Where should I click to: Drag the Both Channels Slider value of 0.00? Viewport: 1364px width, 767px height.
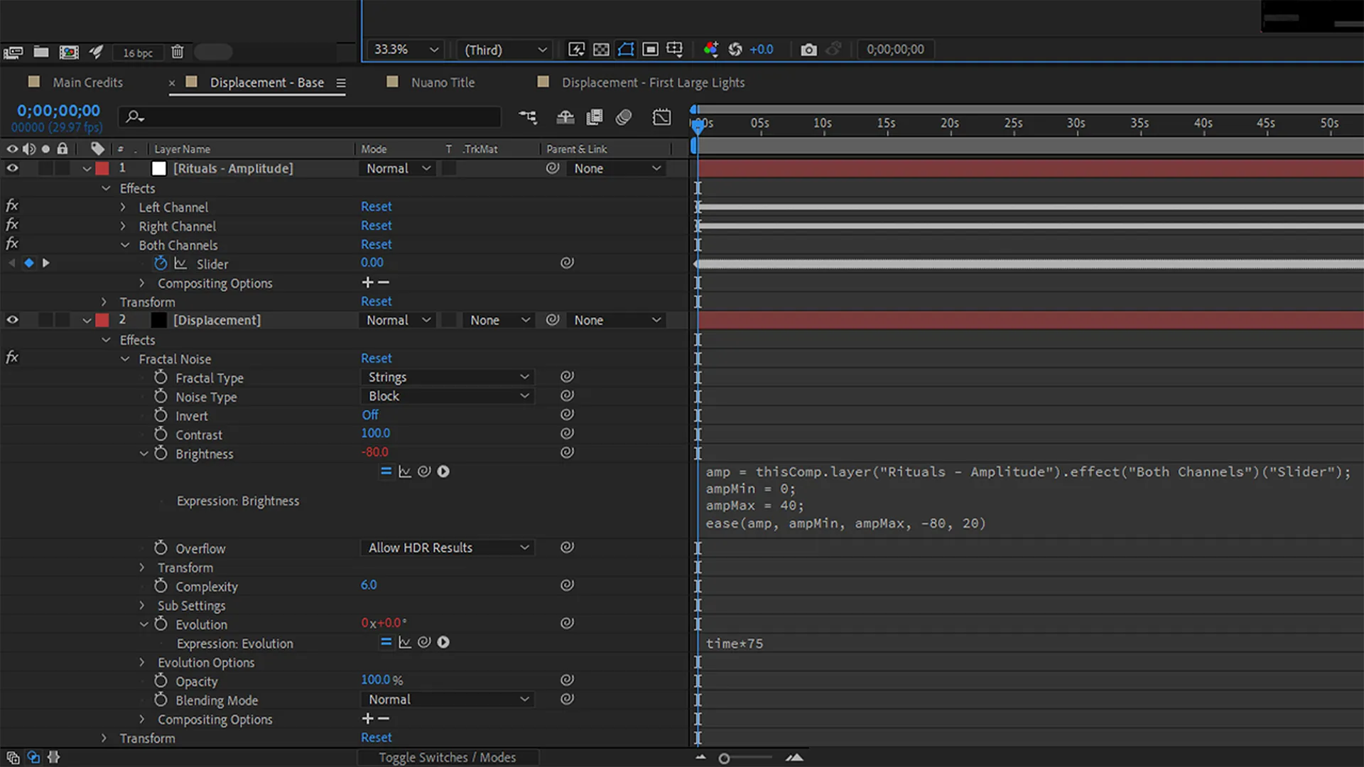click(x=371, y=262)
